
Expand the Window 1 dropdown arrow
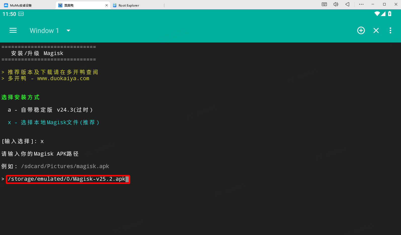(68, 31)
